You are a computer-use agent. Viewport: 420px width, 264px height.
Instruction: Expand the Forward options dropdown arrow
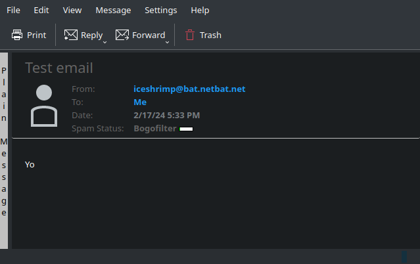(x=167, y=42)
